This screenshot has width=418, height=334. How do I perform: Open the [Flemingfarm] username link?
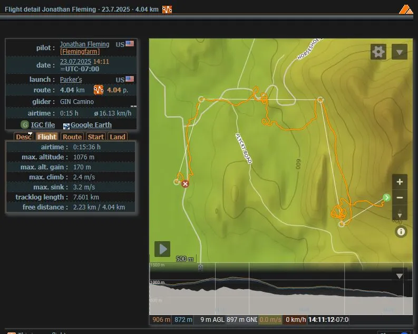80,52
